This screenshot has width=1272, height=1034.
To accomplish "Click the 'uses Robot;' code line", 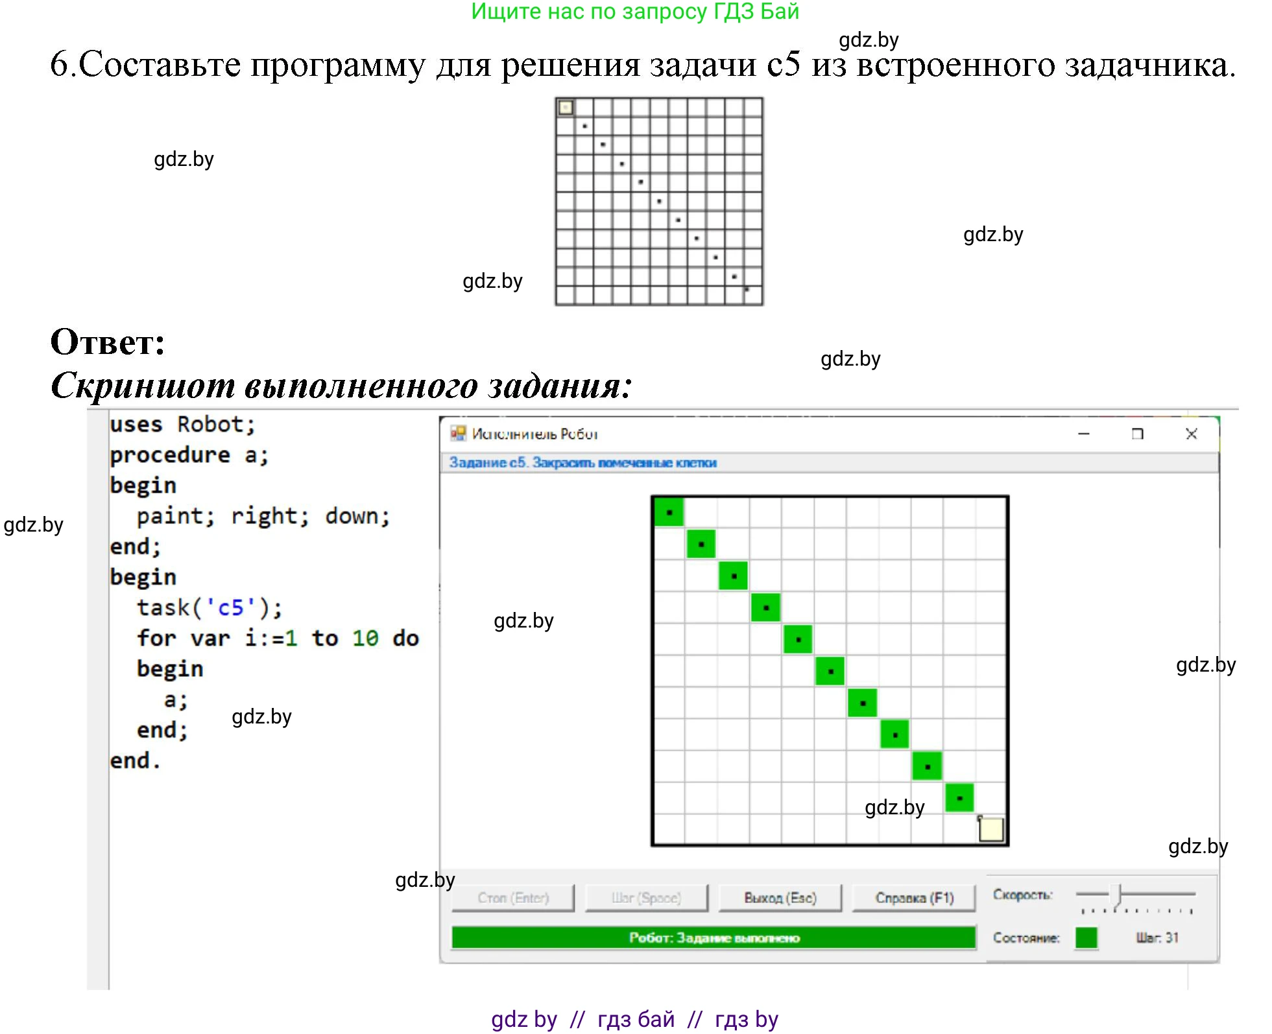I will [x=182, y=425].
